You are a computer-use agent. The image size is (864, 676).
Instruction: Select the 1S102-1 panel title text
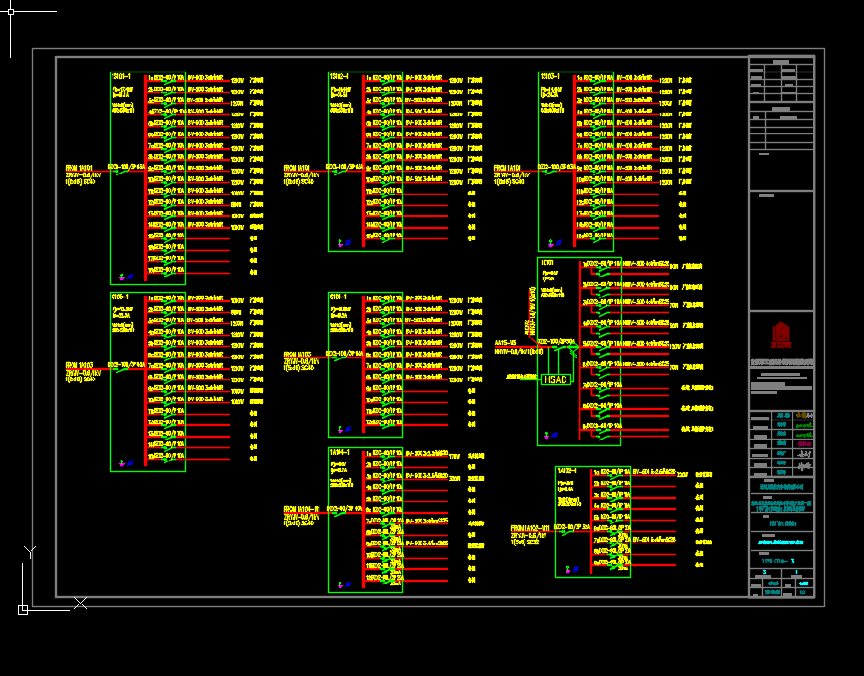(x=339, y=76)
